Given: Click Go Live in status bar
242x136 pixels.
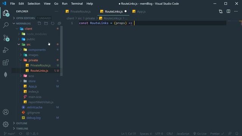Looking at the screenshot, I should click(200, 134).
